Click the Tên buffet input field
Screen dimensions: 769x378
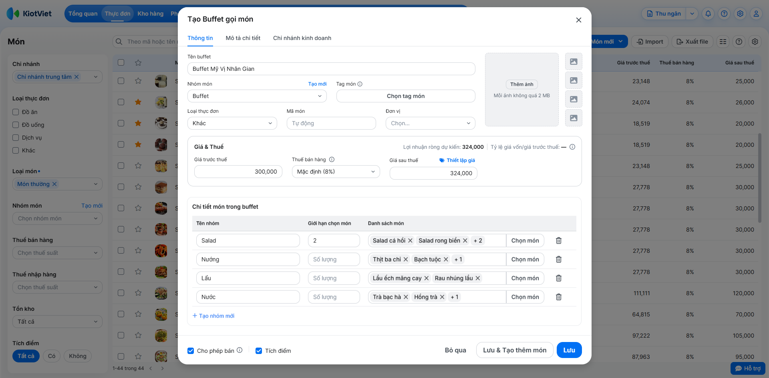click(331, 69)
